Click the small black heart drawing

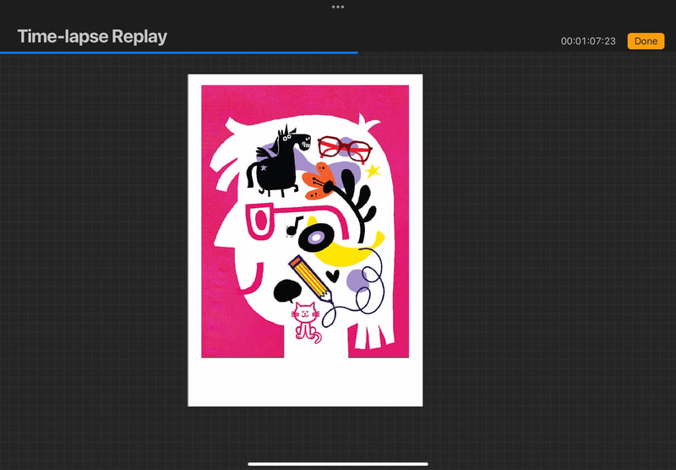click(334, 275)
